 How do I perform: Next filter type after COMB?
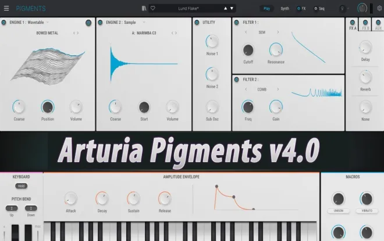point(278,89)
